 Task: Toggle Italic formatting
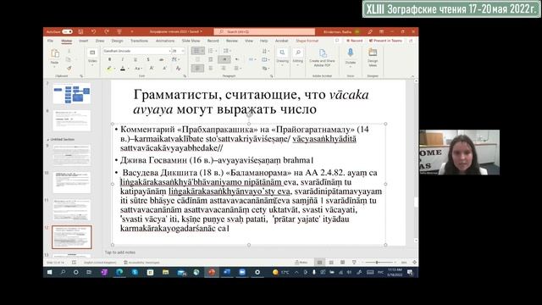point(122,59)
